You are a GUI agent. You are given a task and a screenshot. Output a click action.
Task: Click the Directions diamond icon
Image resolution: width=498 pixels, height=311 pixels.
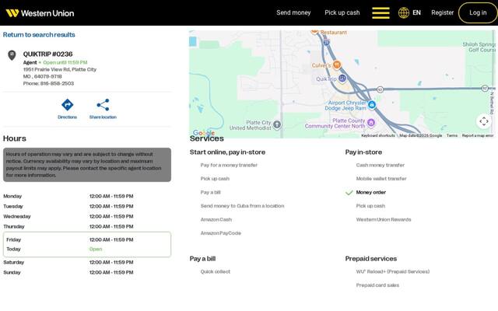pyautogui.click(x=68, y=105)
